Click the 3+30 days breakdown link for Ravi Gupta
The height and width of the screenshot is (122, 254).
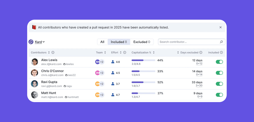(x=199, y=86)
